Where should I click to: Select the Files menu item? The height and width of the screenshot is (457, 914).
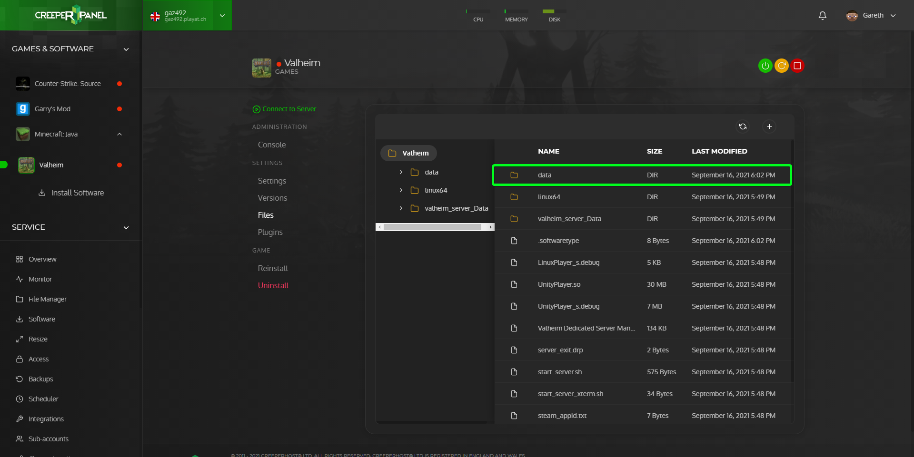tap(266, 215)
